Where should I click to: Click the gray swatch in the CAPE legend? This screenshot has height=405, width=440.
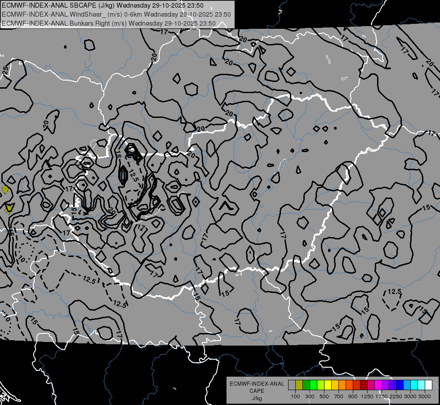[x=292, y=385]
